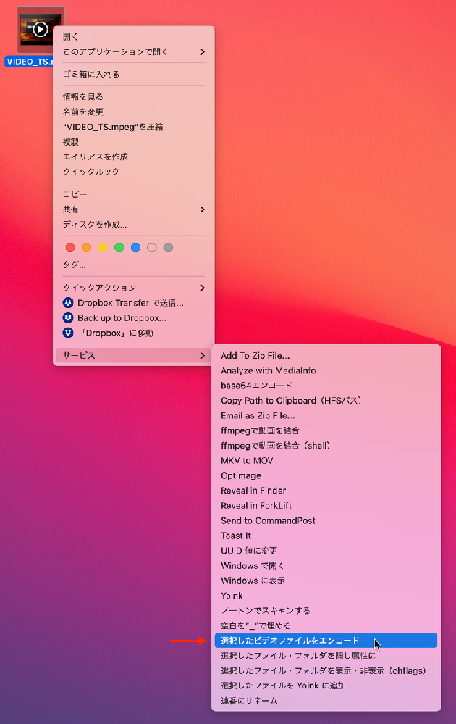Select Reveal in Finder service
456x724 pixels.
[x=326, y=491]
